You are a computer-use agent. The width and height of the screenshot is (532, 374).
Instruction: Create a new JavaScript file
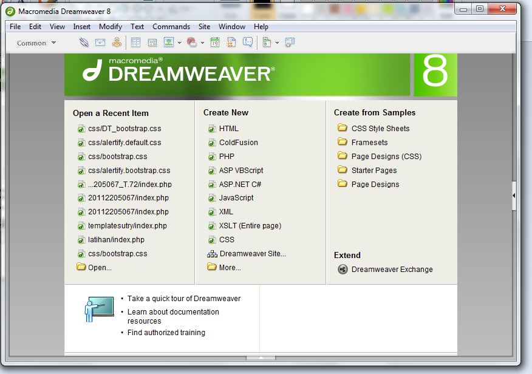pos(236,198)
